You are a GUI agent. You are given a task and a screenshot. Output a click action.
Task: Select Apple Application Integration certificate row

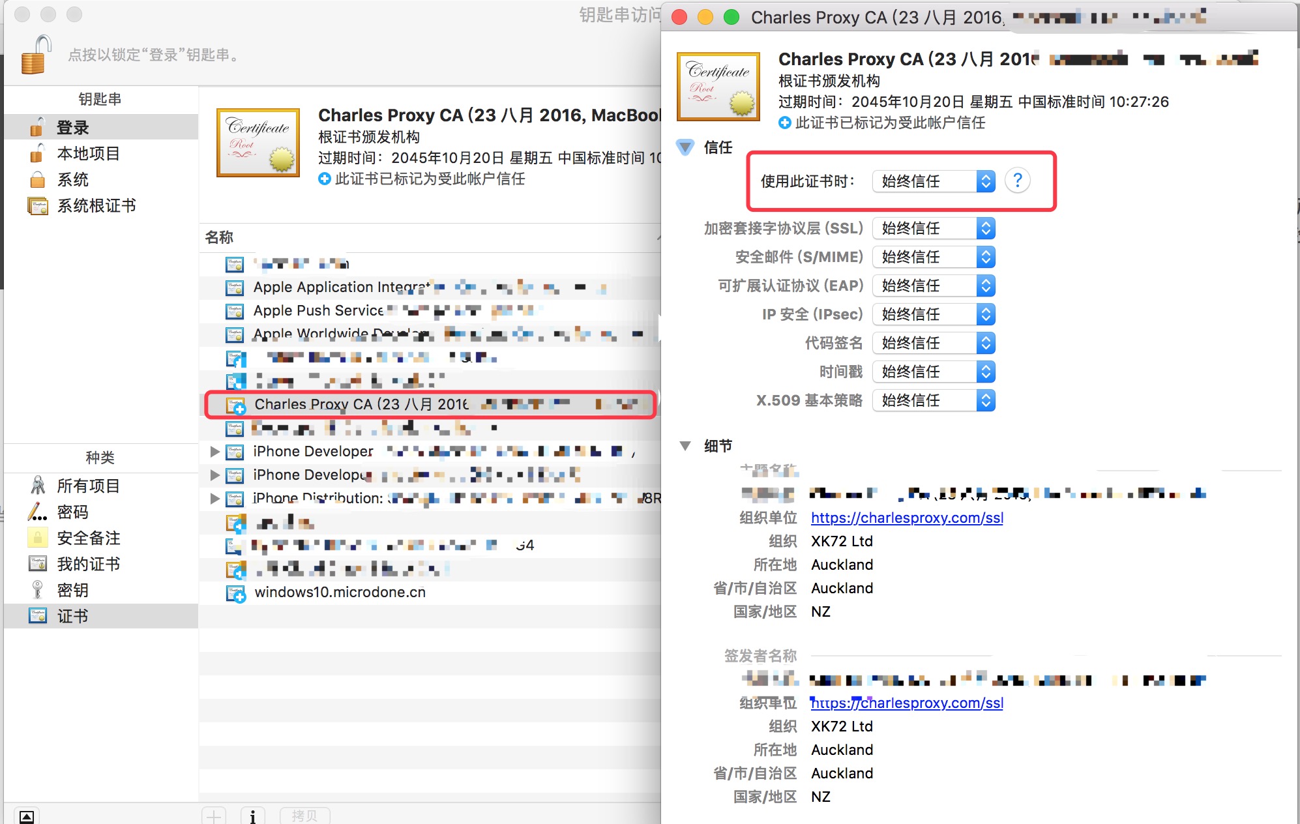[x=430, y=287]
